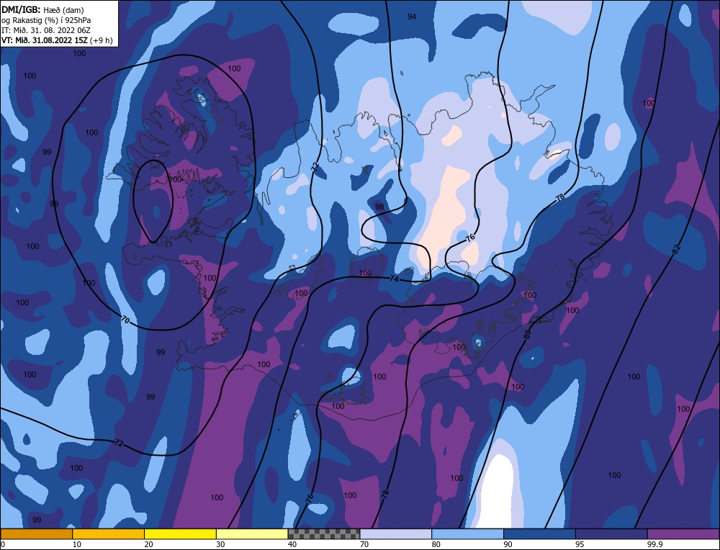This screenshot has height=550, width=720.
Task: Select the legend scale value '40'
Action: pos(292,544)
